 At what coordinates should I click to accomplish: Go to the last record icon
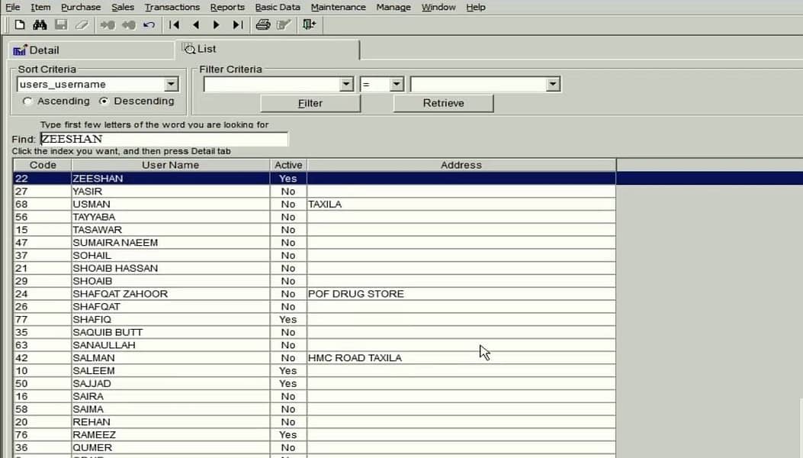236,24
